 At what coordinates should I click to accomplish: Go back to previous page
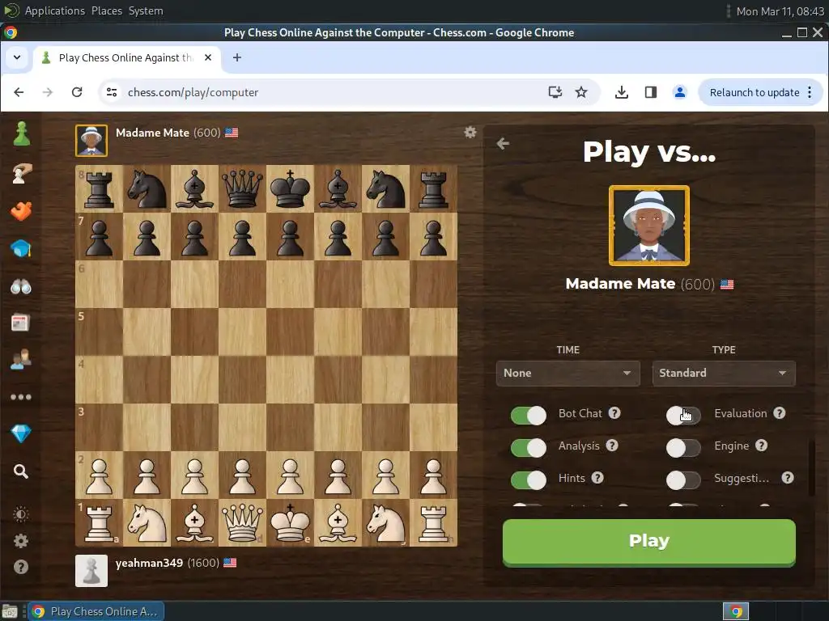[x=19, y=92]
